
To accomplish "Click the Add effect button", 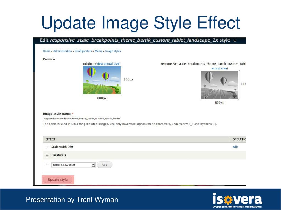I will (x=104, y=165).
